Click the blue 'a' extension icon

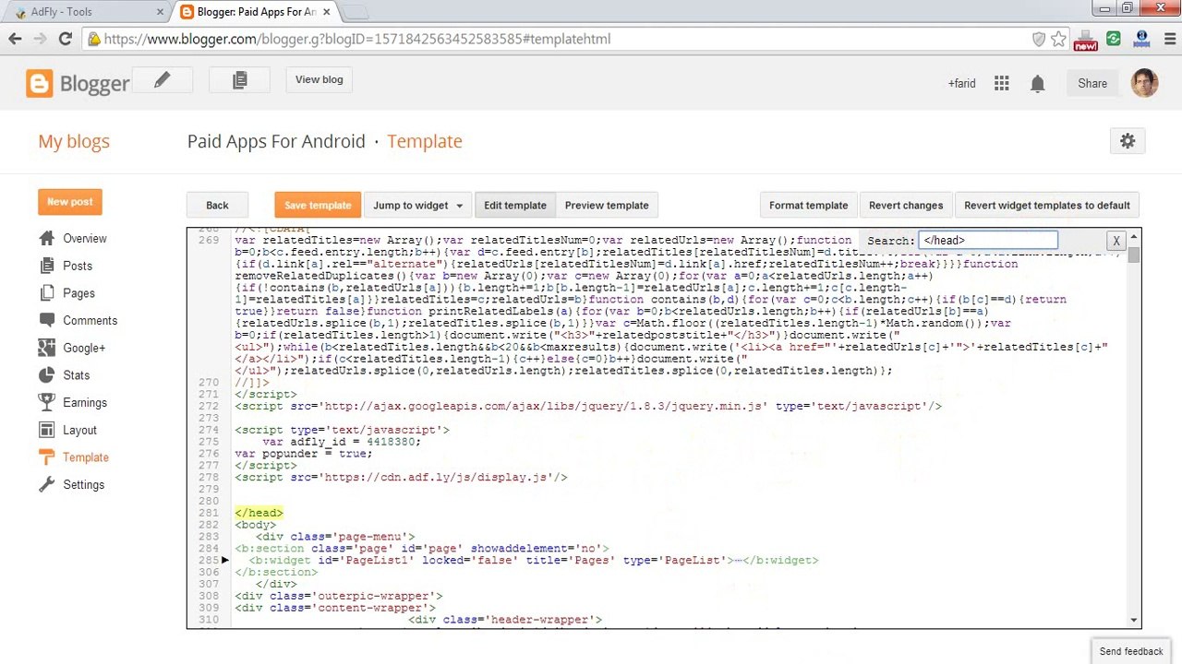[1141, 39]
